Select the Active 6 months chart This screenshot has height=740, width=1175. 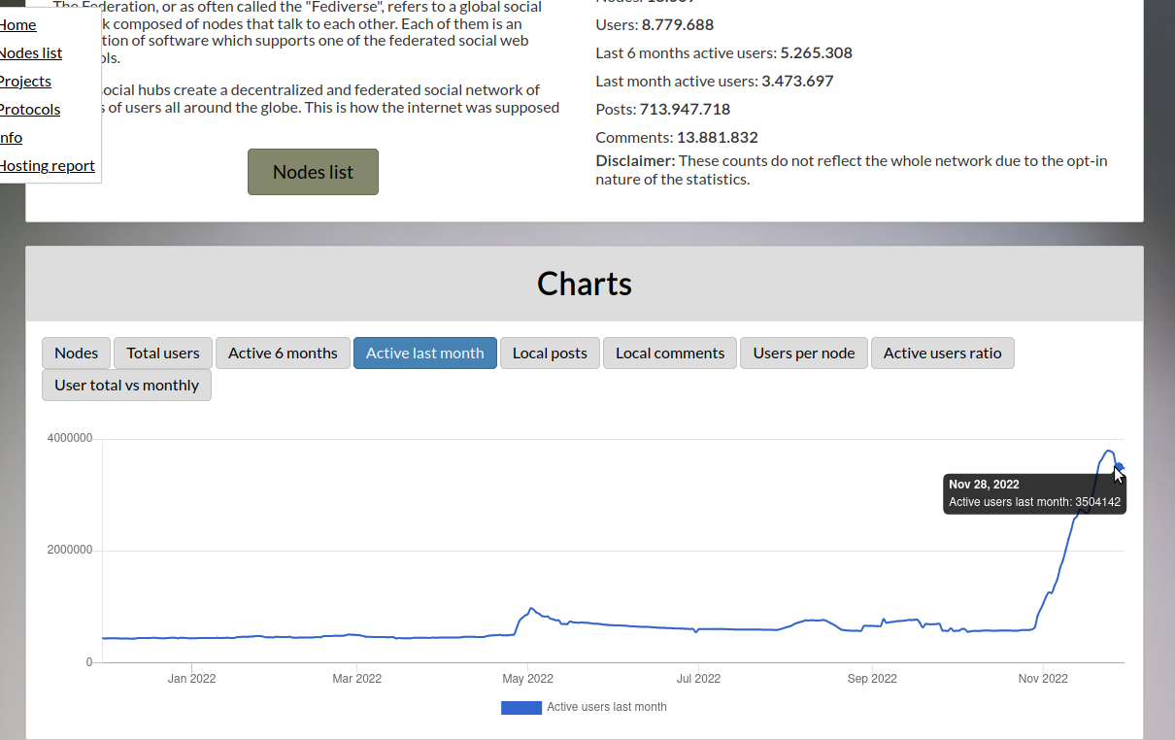pyautogui.click(x=283, y=353)
